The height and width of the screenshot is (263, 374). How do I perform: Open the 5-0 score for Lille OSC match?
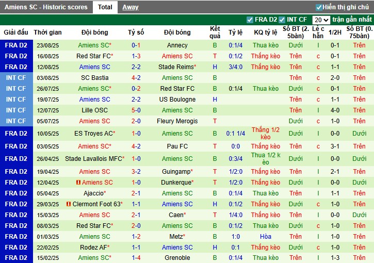click(136, 110)
